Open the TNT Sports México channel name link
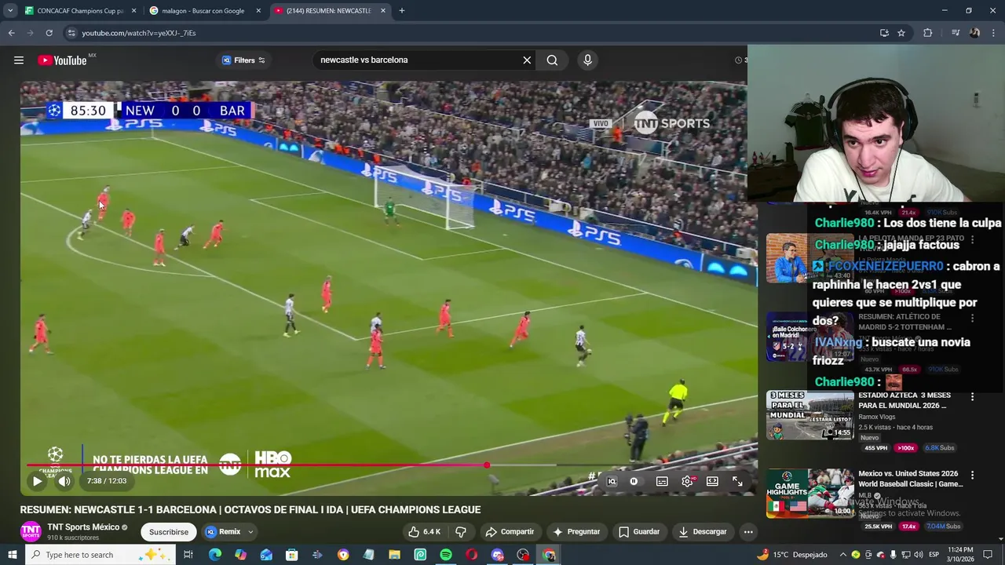The height and width of the screenshot is (565, 1005). [x=83, y=527]
